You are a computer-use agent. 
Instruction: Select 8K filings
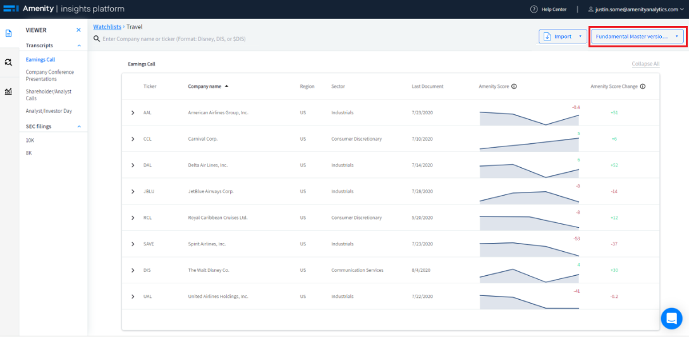[x=28, y=153]
